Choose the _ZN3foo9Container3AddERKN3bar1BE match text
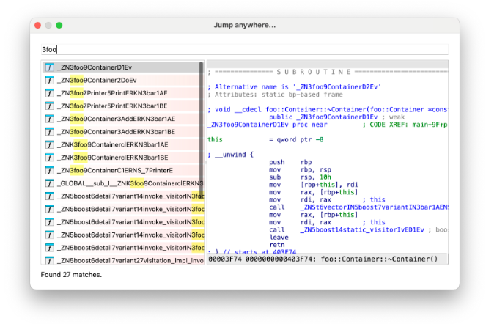This screenshot has height=324, width=497. click(x=116, y=131)
